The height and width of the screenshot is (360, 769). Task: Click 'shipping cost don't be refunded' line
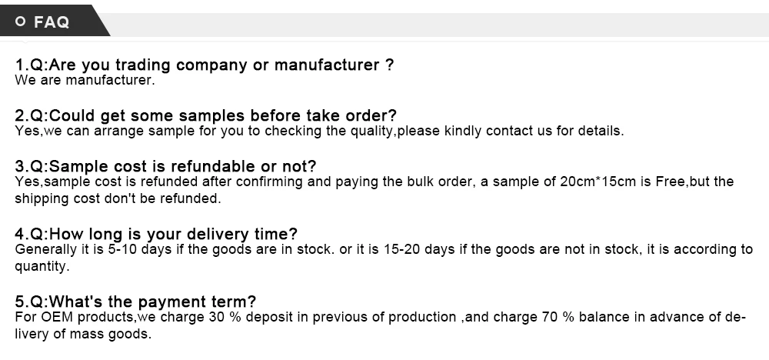pos(118,198)
